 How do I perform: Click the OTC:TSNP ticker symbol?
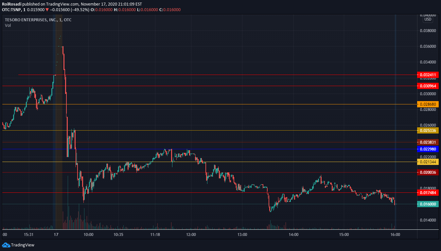pyautogui.click(x=11, y=10)
